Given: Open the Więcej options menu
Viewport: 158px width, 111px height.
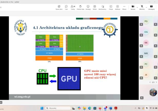Looking at the screenshot, I should pos(124,7).
